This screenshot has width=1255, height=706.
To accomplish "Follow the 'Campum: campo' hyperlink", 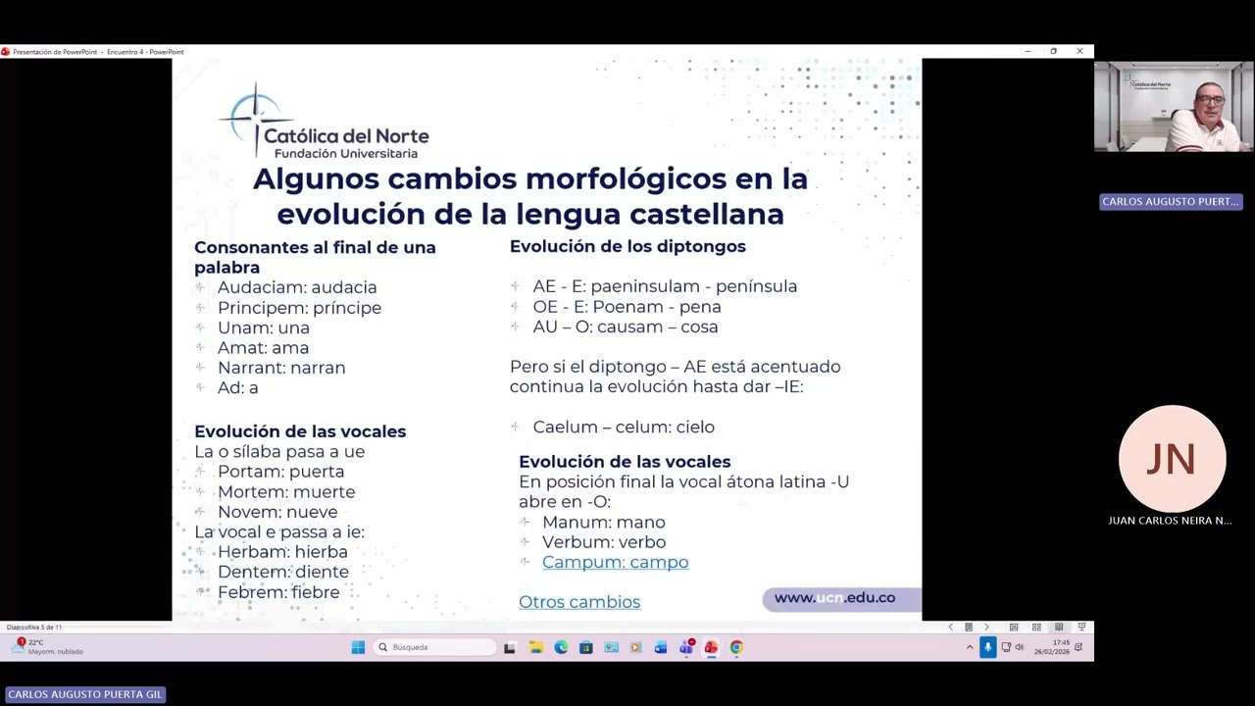I will tap(615, 562).
